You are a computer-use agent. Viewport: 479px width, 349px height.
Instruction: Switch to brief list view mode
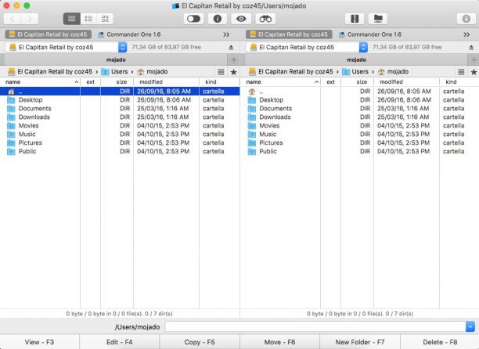(x=88, y=19)
